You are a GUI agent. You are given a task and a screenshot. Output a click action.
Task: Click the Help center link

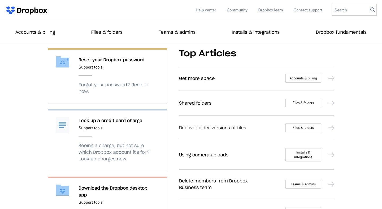(x=206, y=10)
